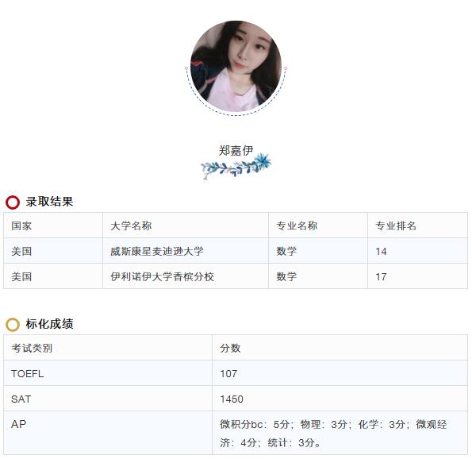Select the name 郑嘉伊
Screen dimensions: 472x459
coord(236,150)
